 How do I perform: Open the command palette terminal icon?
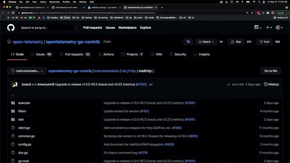tap(258, 27)
